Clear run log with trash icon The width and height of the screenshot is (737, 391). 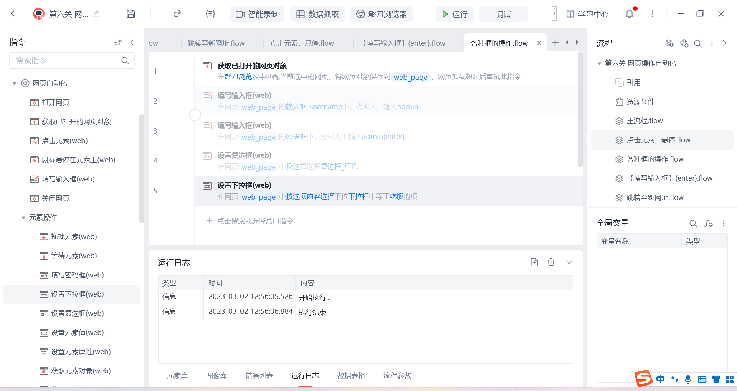(x=551, y=262)
